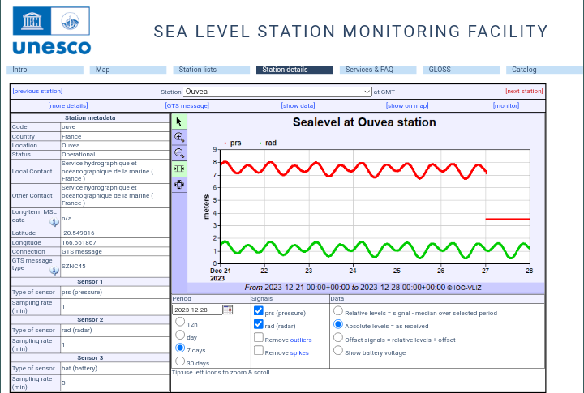Open the Services & FAQ tab
This screenshot has height=393, width=584.
[x=378, y=70]
